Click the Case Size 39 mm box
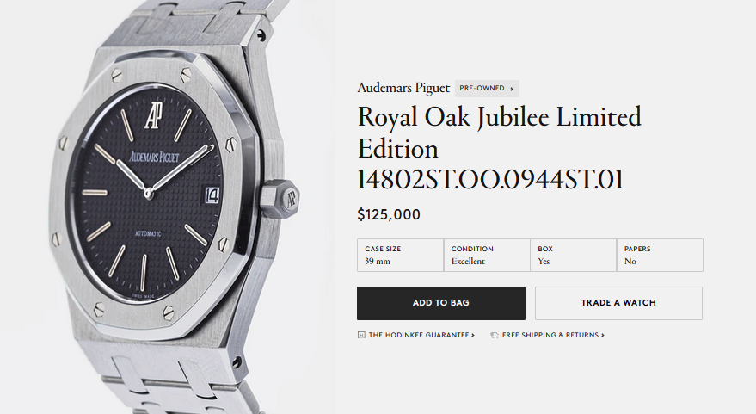 (400, 255)
